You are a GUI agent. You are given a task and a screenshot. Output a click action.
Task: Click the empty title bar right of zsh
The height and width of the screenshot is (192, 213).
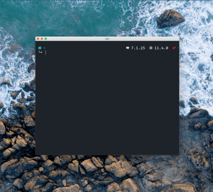[144, 39]
